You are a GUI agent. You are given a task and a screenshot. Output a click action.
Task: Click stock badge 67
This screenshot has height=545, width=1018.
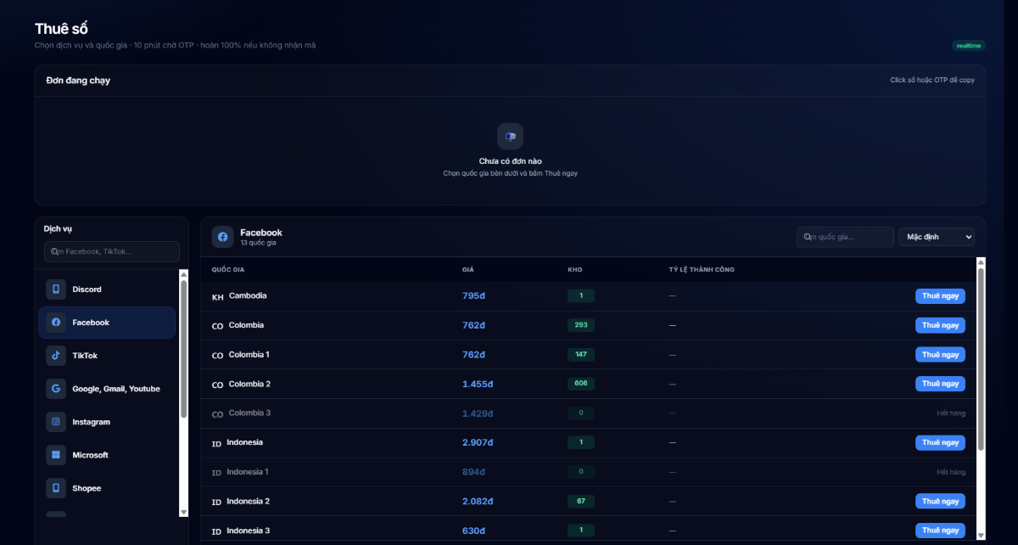pos(581,501)
